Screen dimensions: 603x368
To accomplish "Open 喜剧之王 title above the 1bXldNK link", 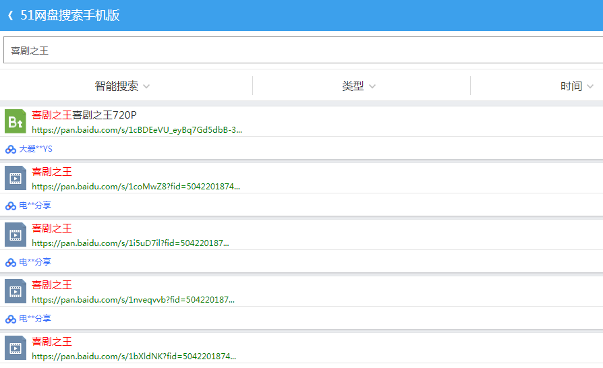I will [51, 342].
